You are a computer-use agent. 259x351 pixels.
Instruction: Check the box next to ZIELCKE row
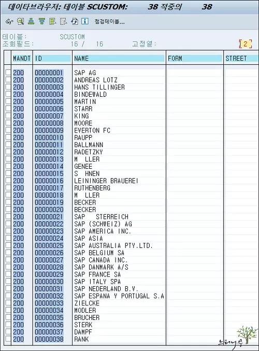[8, 303]
